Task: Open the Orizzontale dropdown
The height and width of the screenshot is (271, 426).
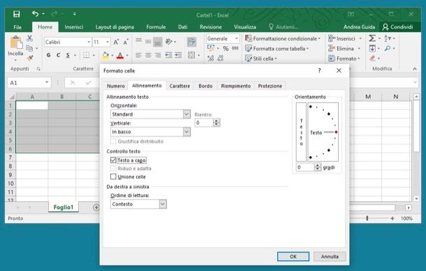Action: coord(186,114)
